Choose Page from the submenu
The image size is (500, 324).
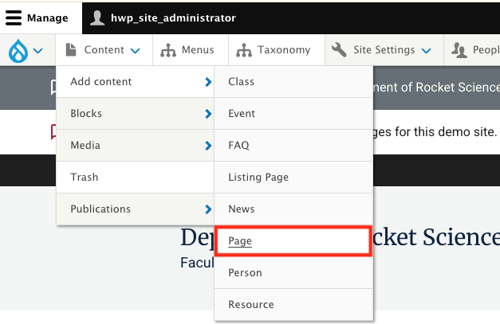[293, 241]
